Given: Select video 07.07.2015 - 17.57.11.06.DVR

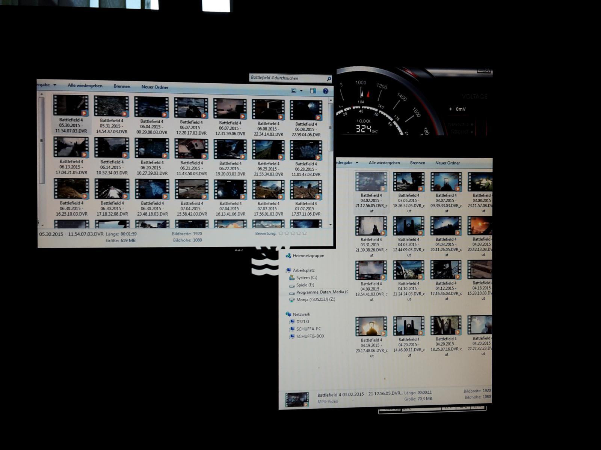Looking at the screenshot, I should coord(306,198).
